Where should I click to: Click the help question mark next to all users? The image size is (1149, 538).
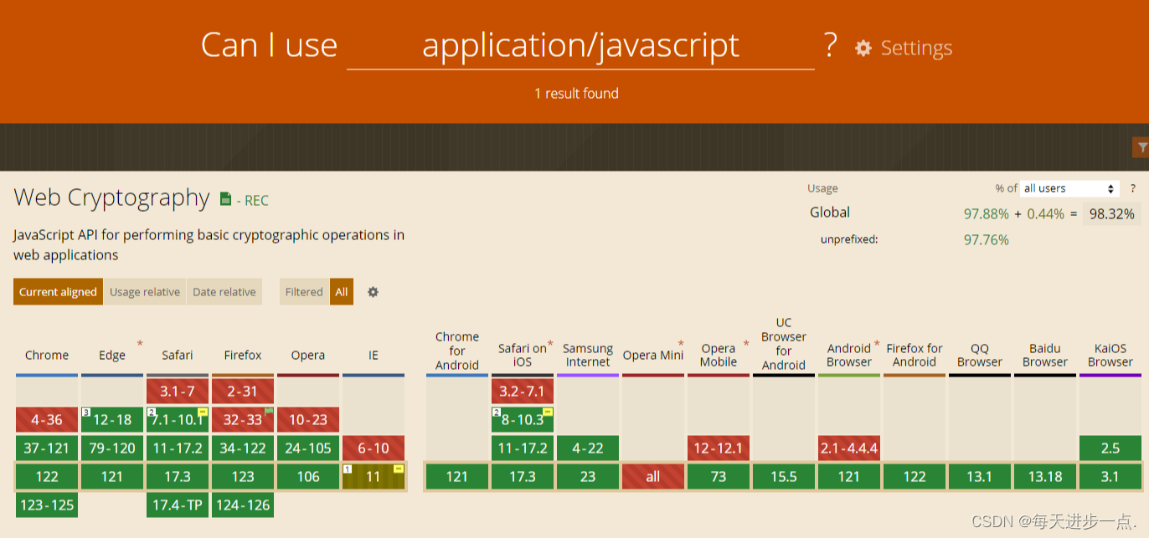pyautogui.click(x=1133, y=188)
